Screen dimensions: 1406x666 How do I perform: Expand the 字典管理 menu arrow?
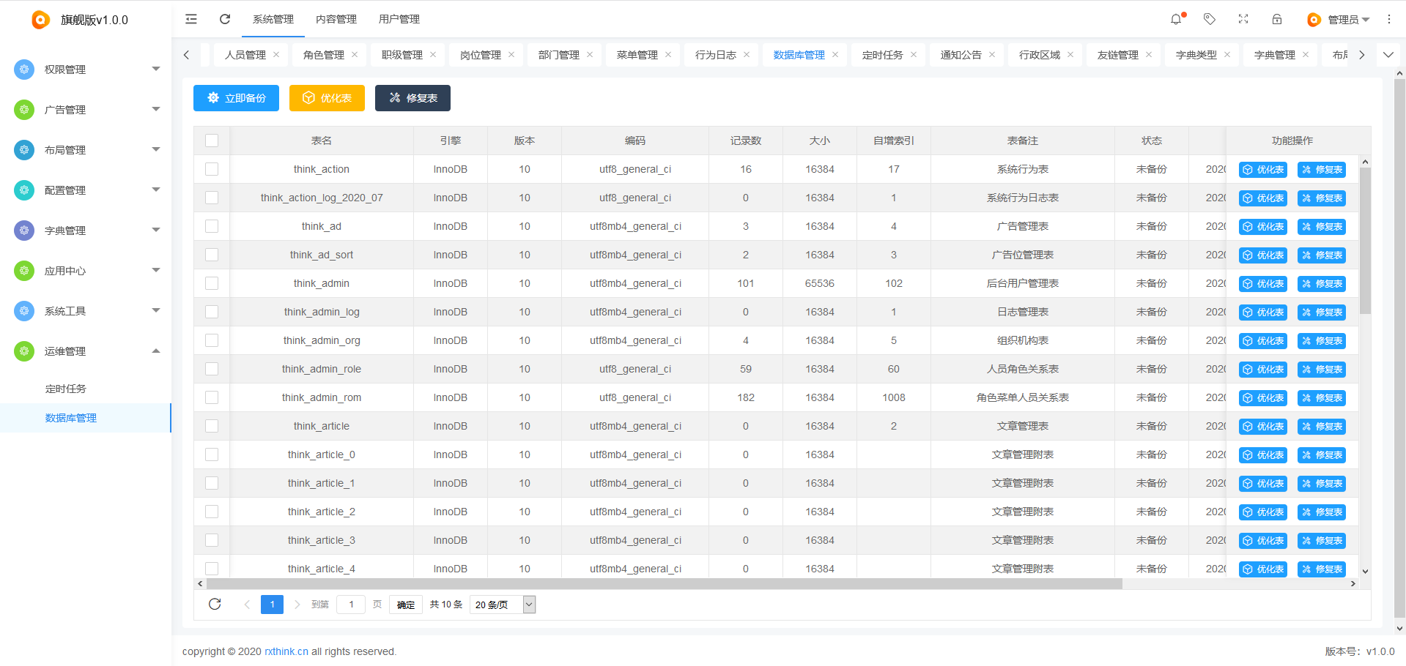[x=156, y=230]
